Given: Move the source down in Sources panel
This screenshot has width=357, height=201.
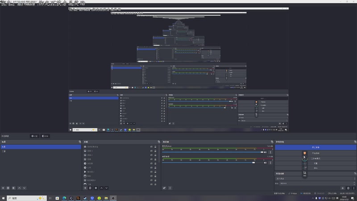Looking at the screenshot, I should 106,188.
